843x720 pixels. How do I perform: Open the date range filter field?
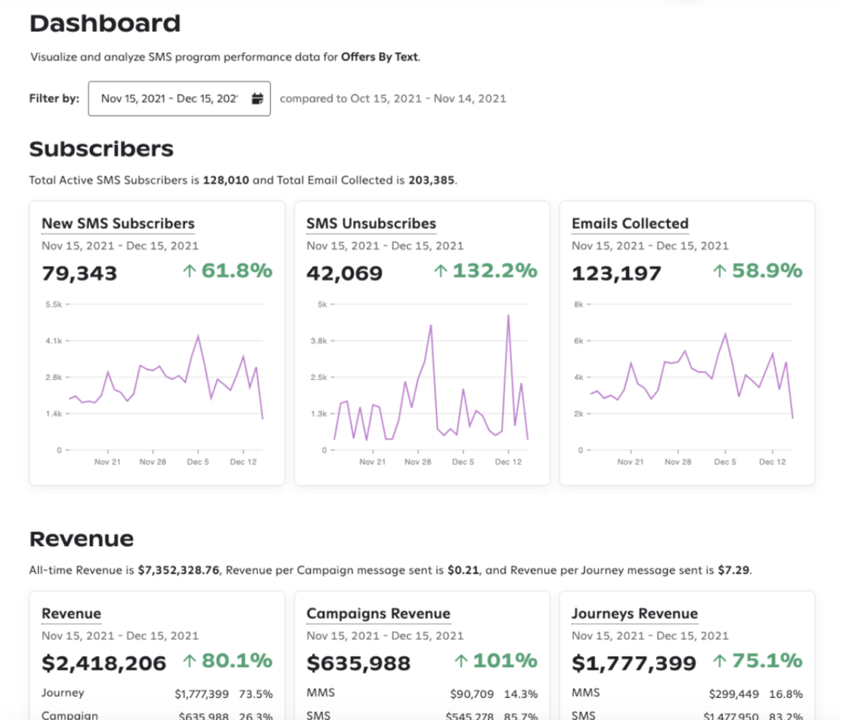(x=169, y=99)
